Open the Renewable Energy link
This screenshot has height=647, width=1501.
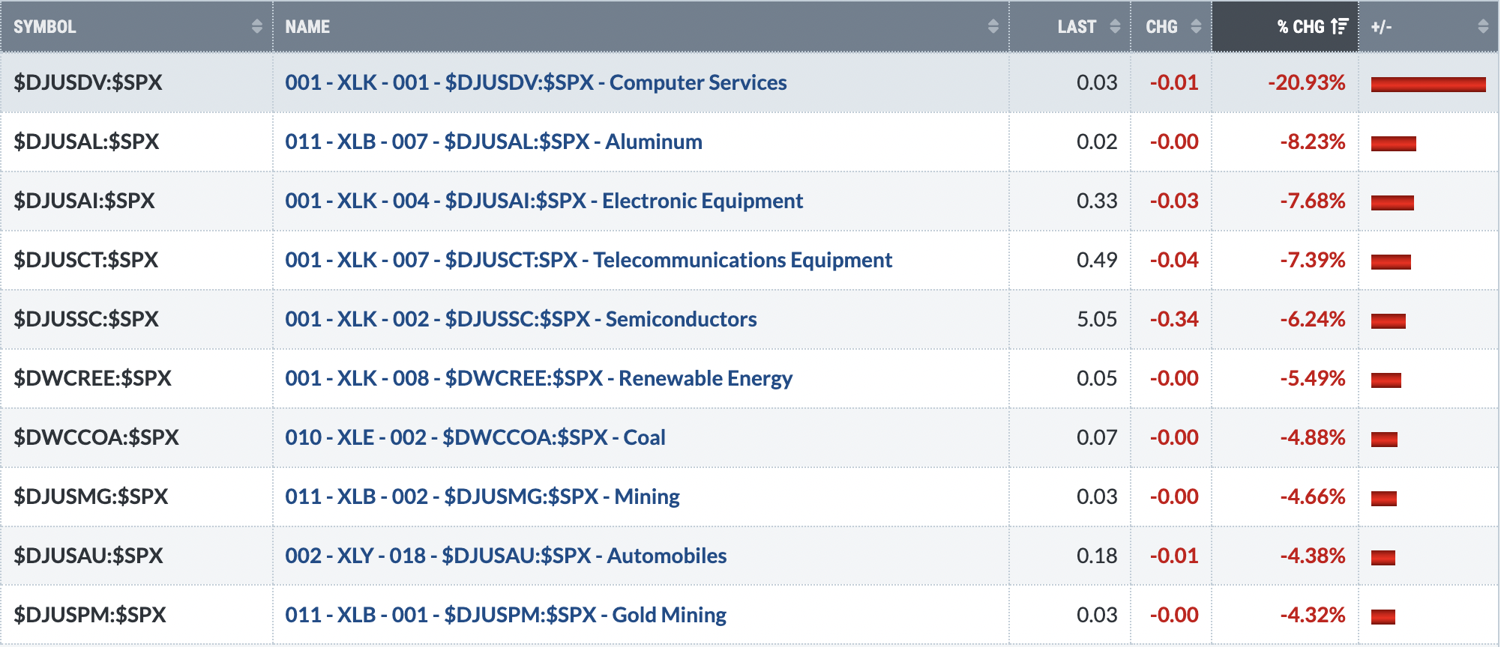tap(538, 378)
